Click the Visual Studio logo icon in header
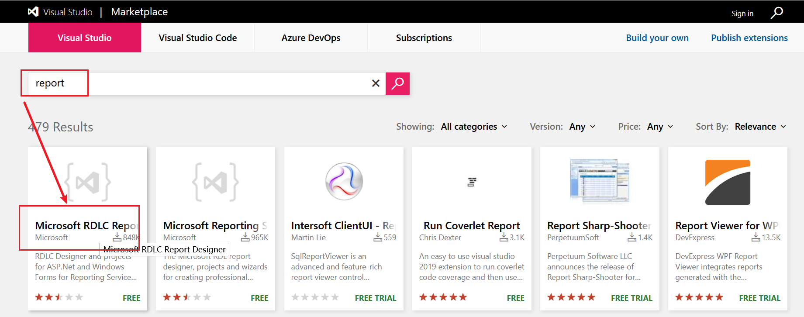 33,12
